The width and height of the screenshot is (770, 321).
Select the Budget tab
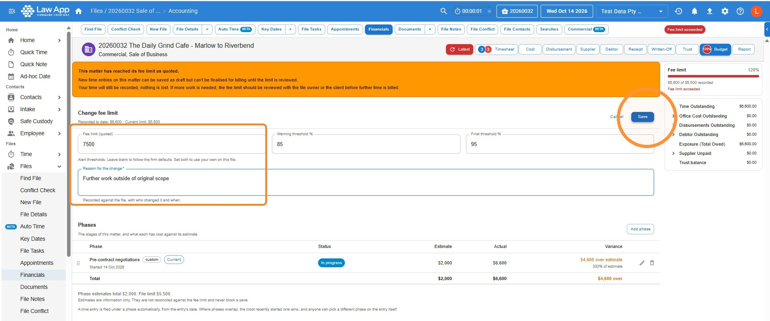tap(715, 49)
